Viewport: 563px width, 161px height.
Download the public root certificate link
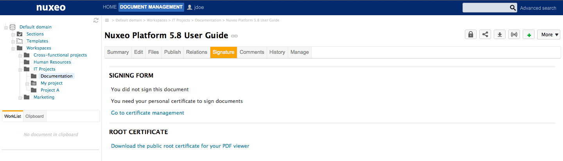(180, 146)
